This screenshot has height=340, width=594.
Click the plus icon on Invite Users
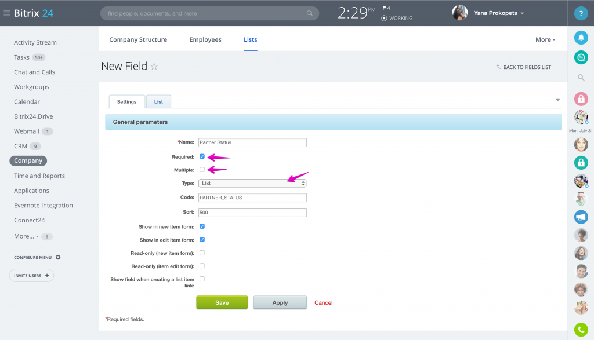[x=47, y=275]
